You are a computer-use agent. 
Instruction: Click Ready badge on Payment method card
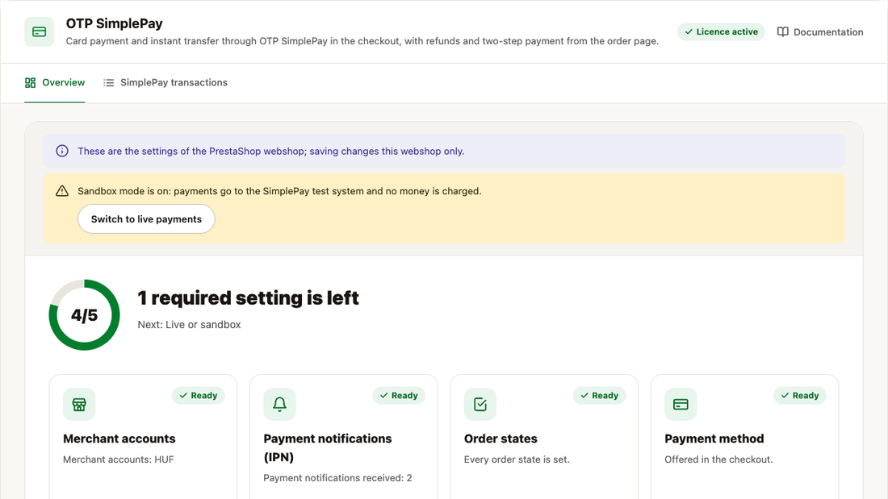point(800,396)
